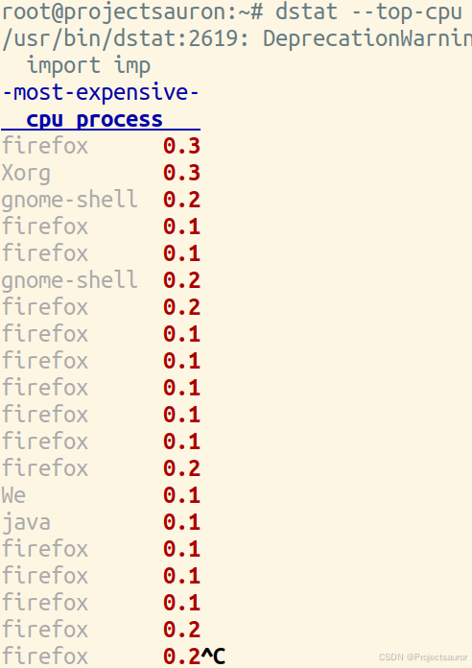
Task: Click the first firefox row
Action: click(x=101, y=146)
